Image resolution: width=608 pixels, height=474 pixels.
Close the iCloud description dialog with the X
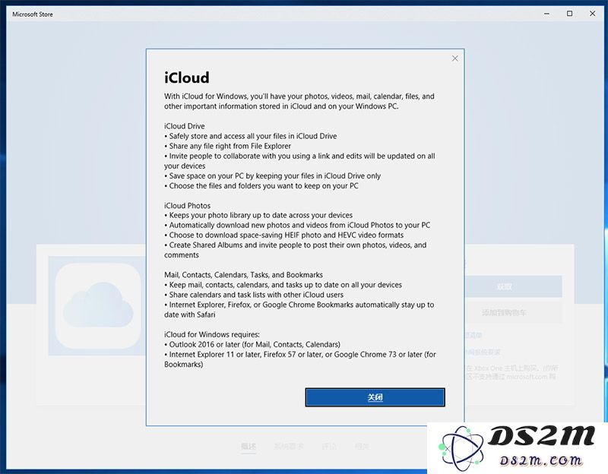[454, 58]
